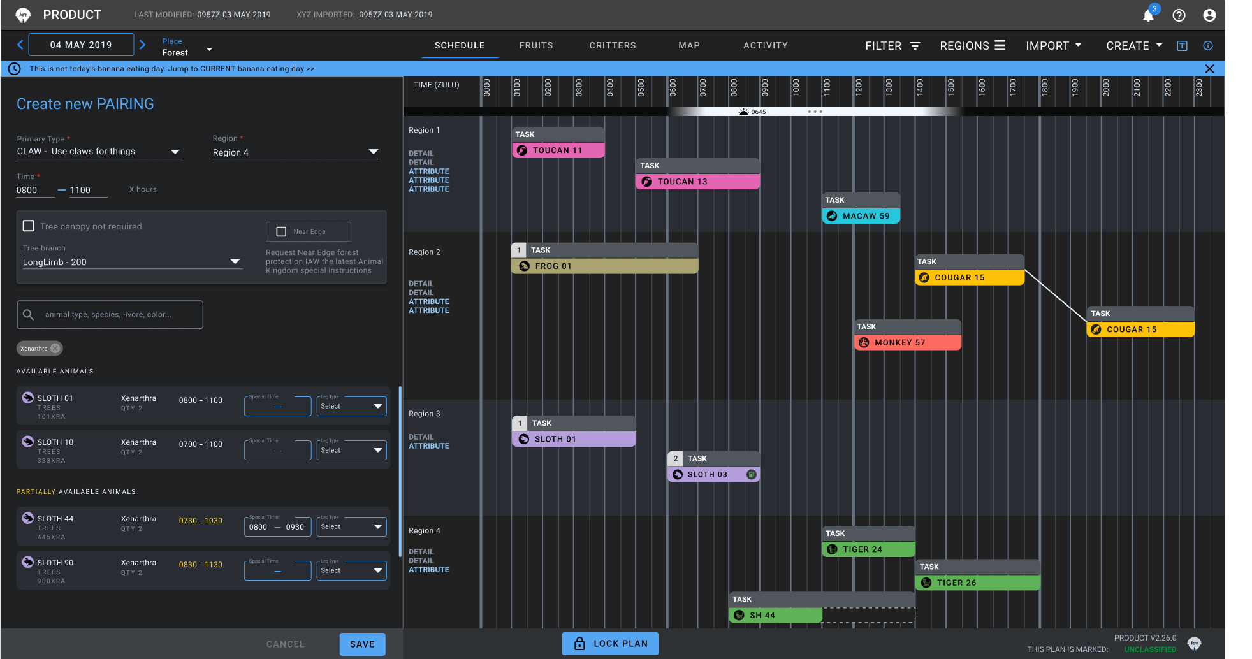Open the REGIONS menu
The height and width of the screenshot is (659, 1252).
pos(972,46)
